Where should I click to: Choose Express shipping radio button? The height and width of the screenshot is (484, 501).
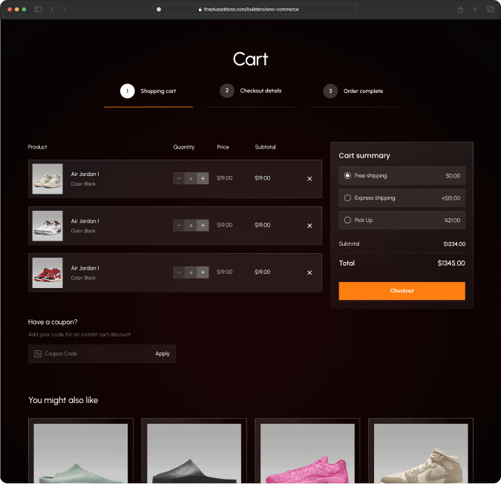pyautogui.click(x=347, y=198)
